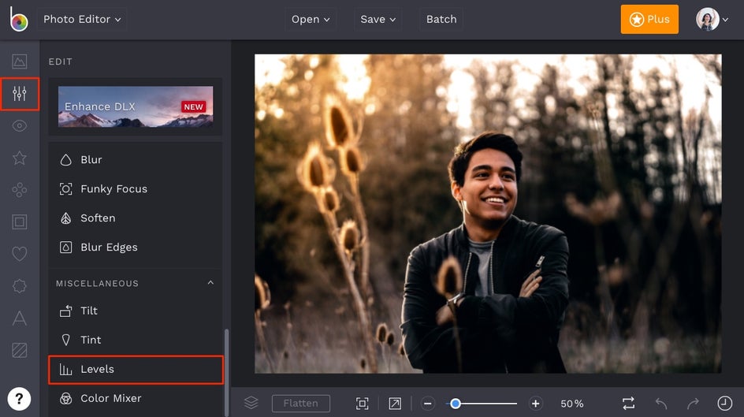Viewport: 744px width, 417px height.
Task: Expand the Save dropdown menu
Action: [x=378, y=19]
